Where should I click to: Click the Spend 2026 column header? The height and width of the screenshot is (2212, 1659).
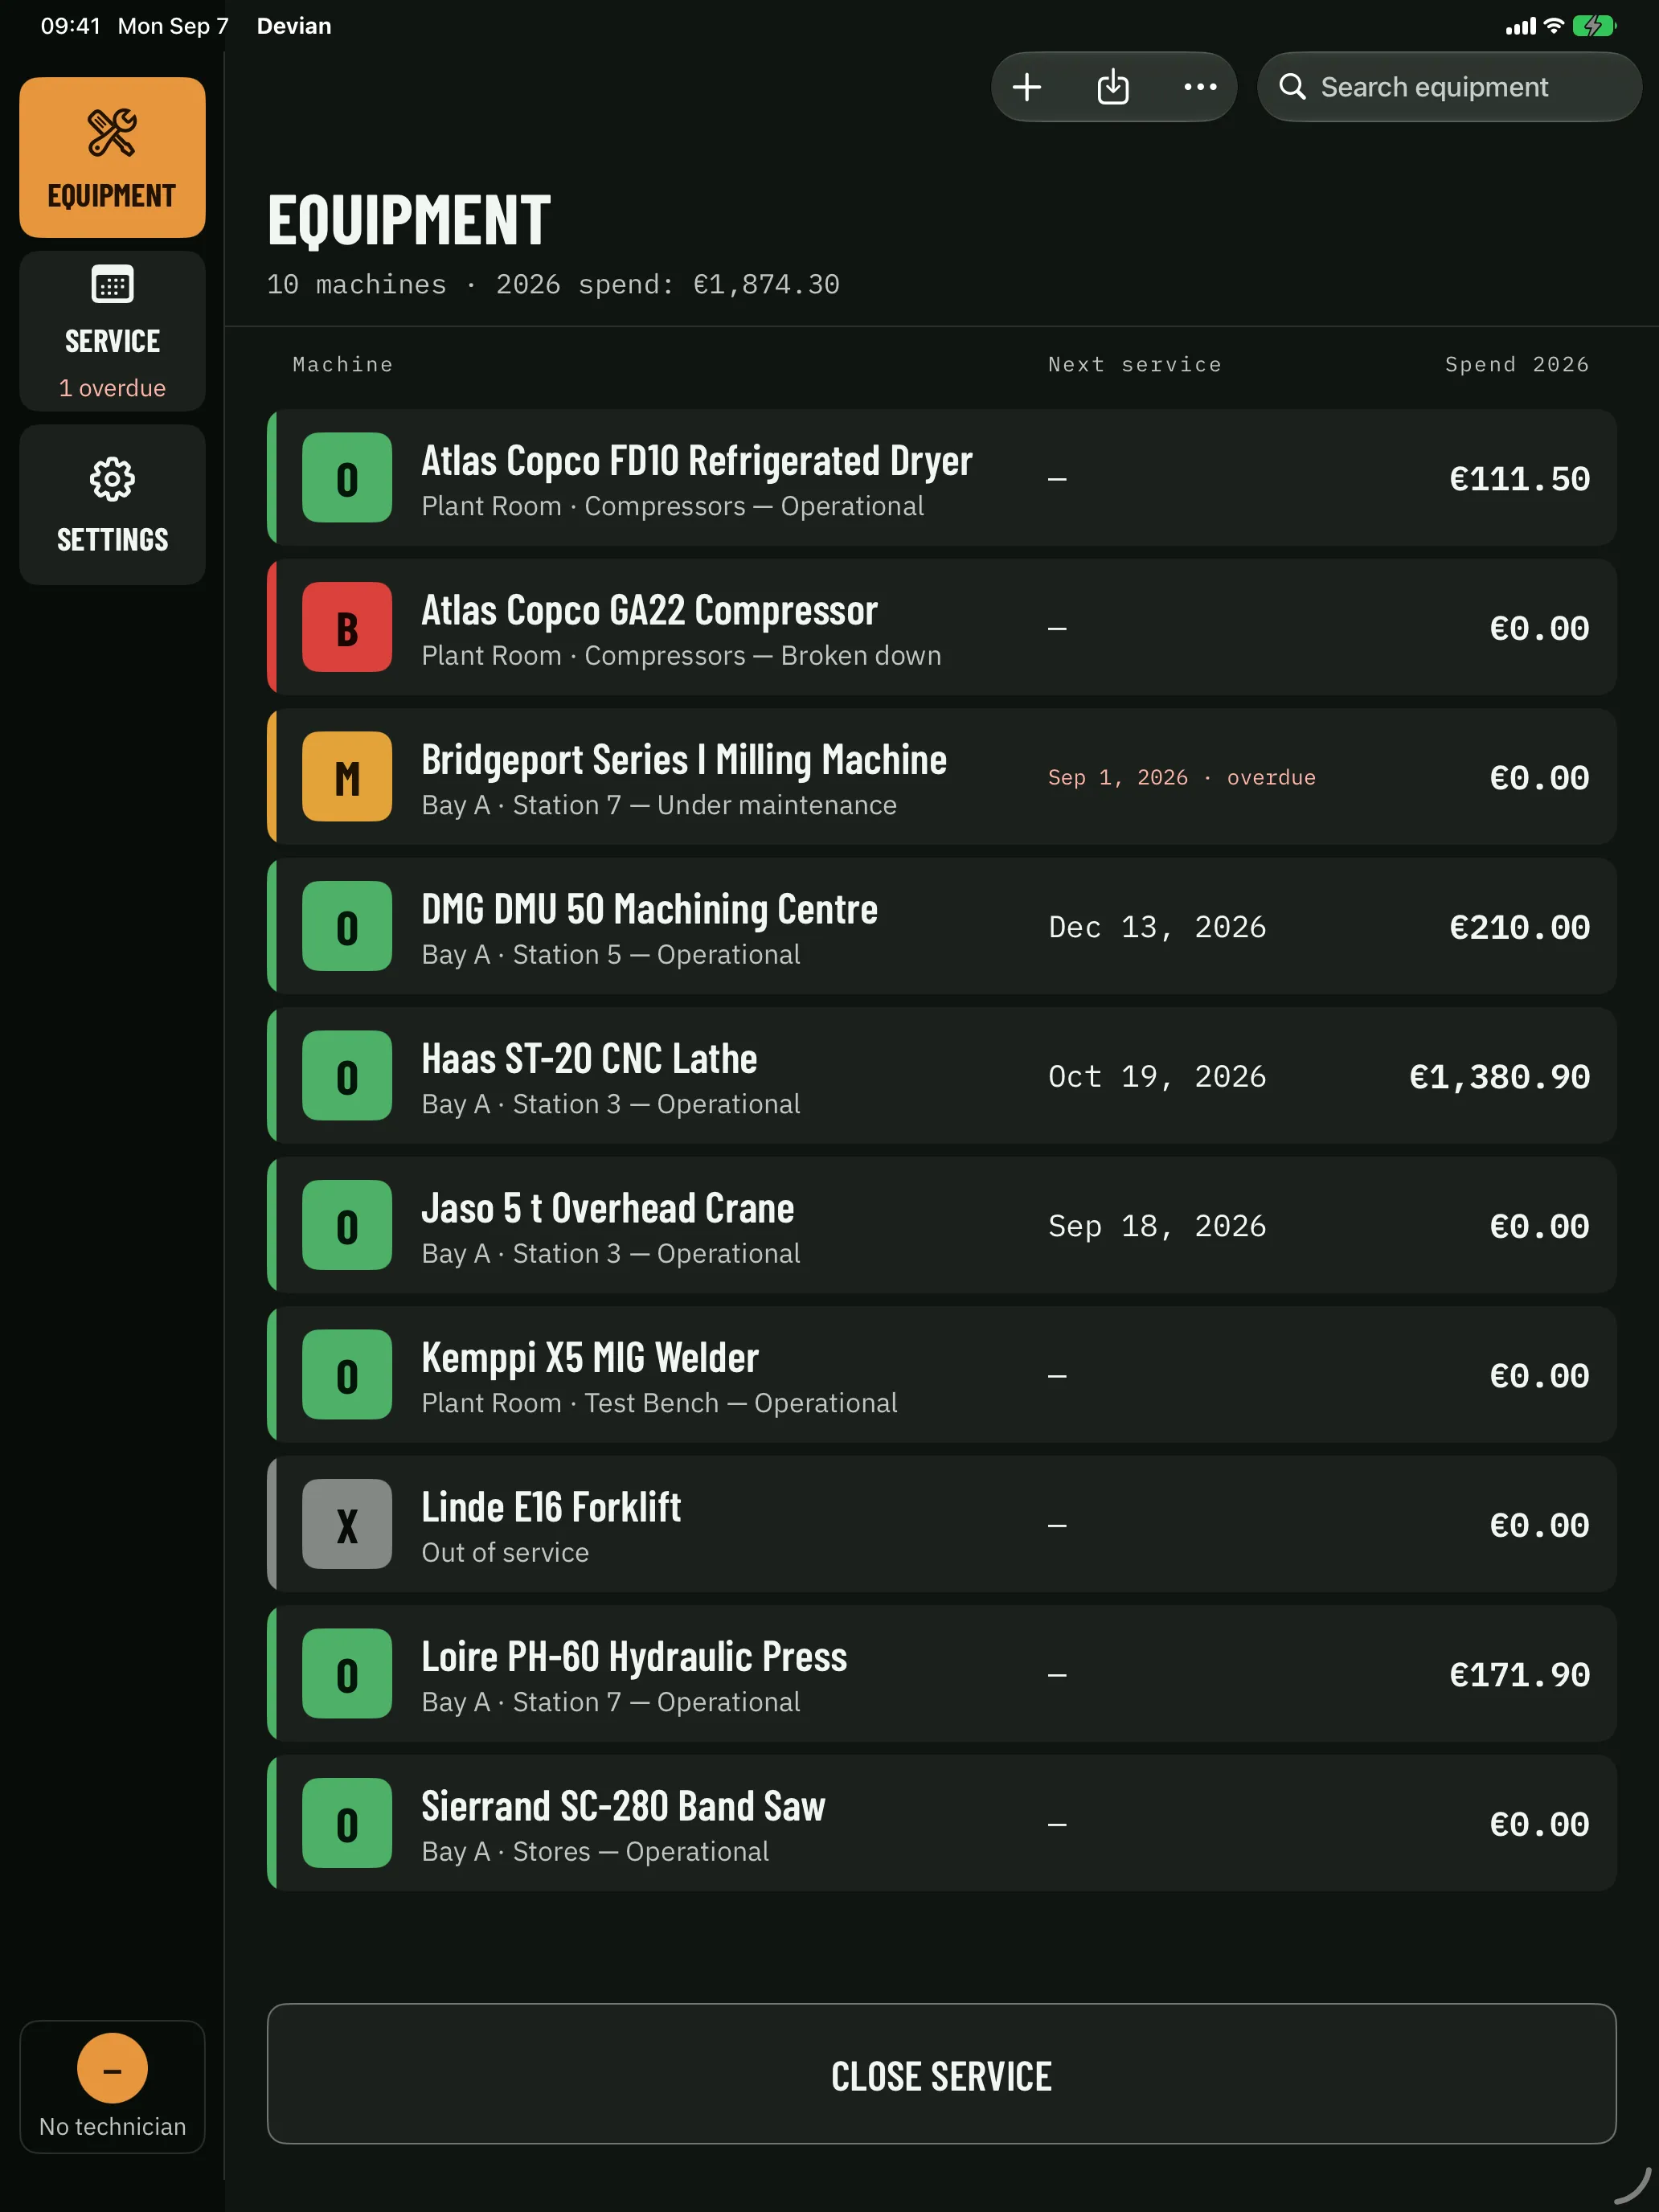pos(1516,365)
